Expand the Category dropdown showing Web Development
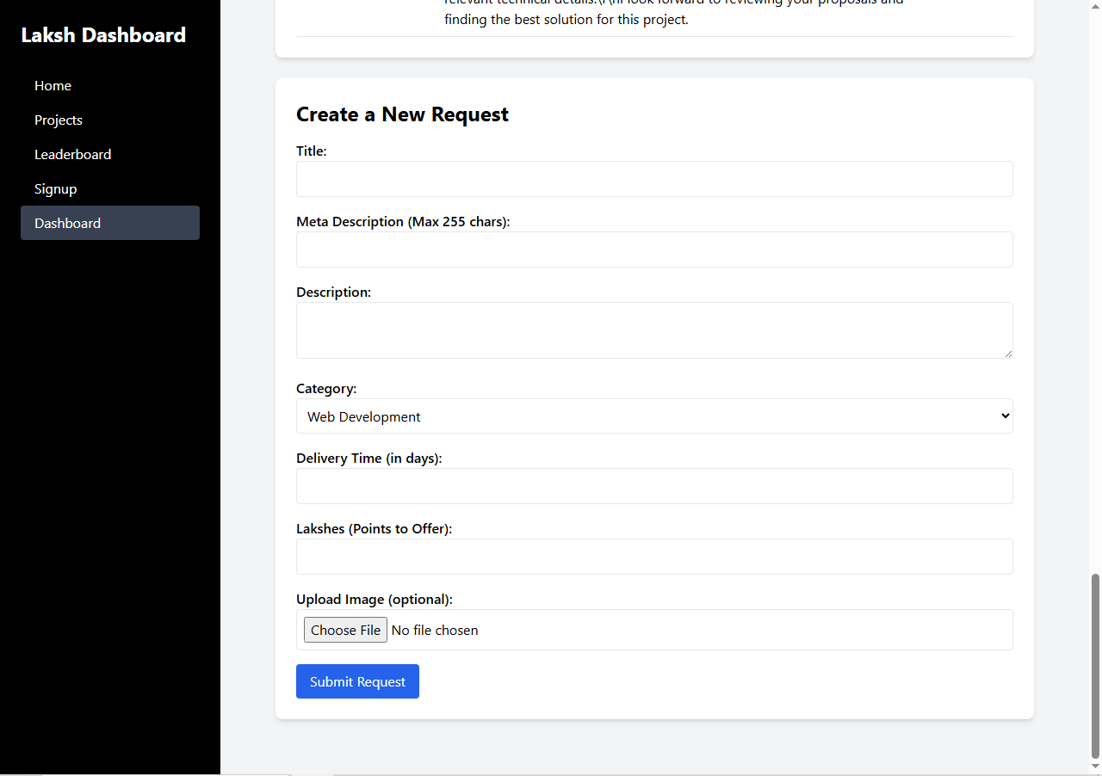This screenshot has height=776, width=1102. point(654,416)
